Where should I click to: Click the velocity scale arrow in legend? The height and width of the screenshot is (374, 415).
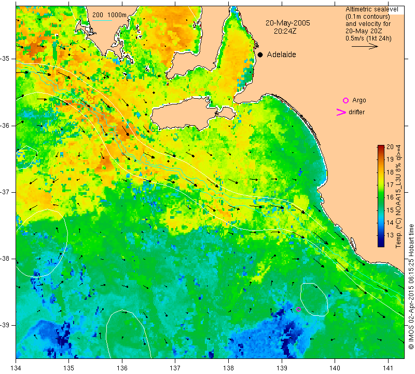coord(365,46)
